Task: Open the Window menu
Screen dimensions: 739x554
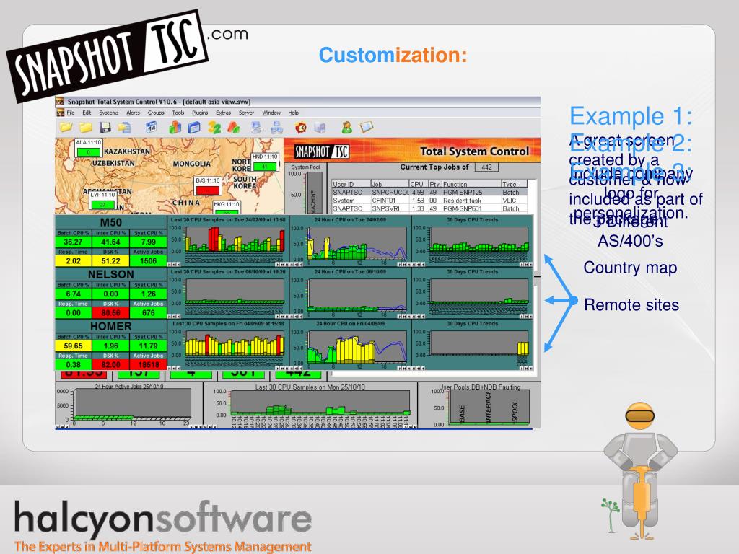Action: coord(271,113)
